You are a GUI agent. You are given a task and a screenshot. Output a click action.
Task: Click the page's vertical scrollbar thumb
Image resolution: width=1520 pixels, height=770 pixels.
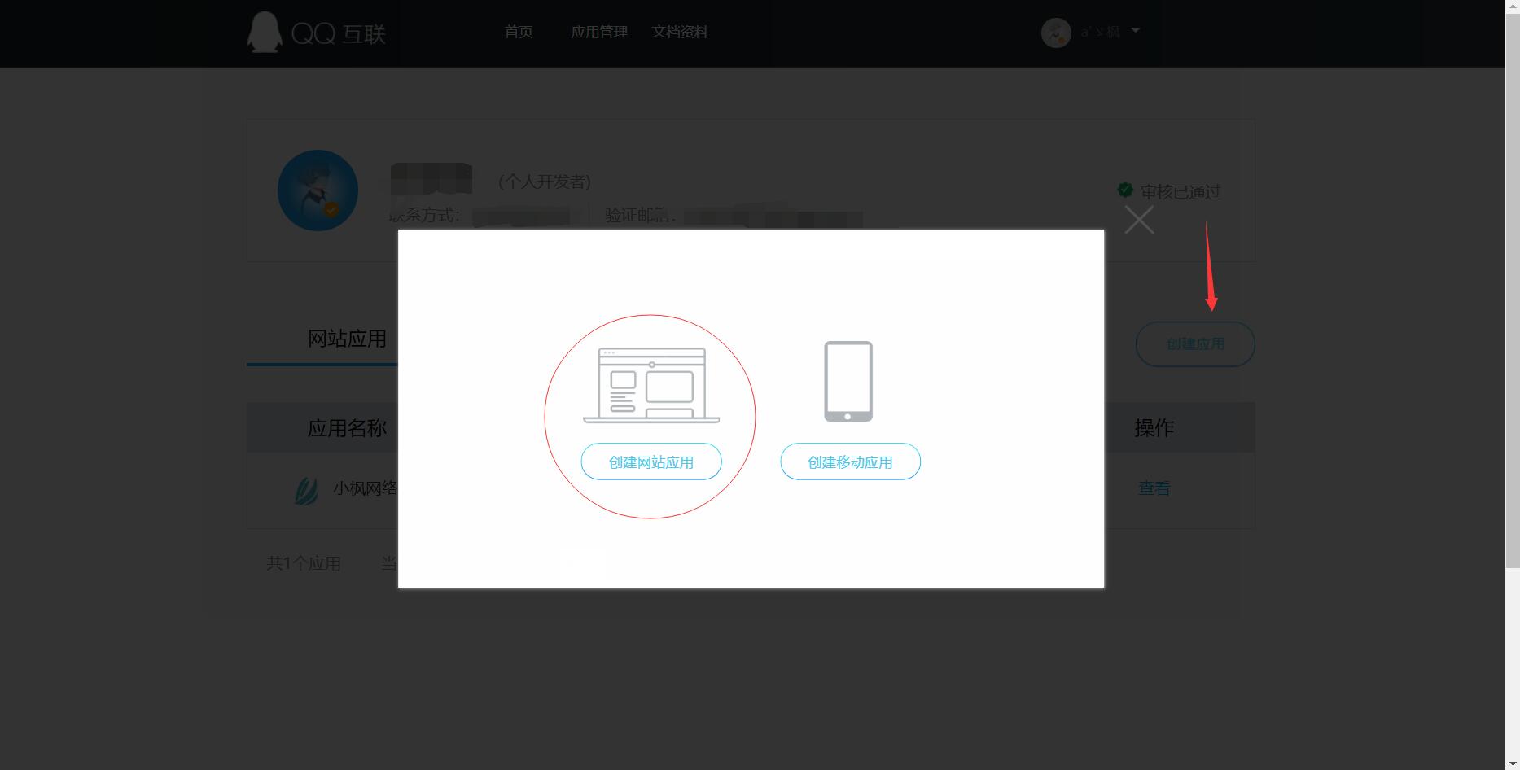pyautogui.click(x=1512, y=285)
